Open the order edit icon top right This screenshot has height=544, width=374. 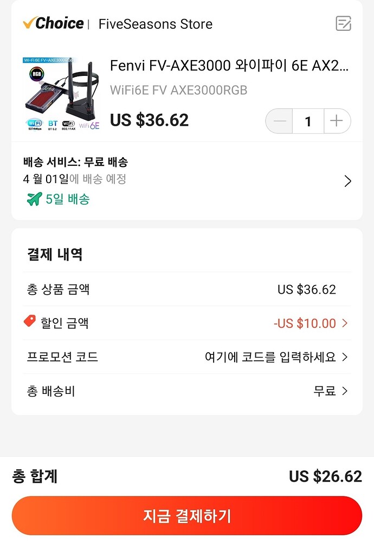pos(344,24)
